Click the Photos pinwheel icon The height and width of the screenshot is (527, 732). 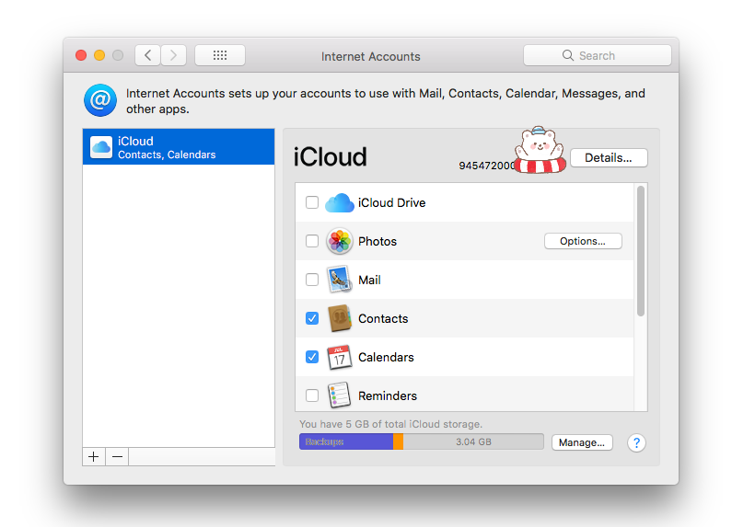[340, 241]
